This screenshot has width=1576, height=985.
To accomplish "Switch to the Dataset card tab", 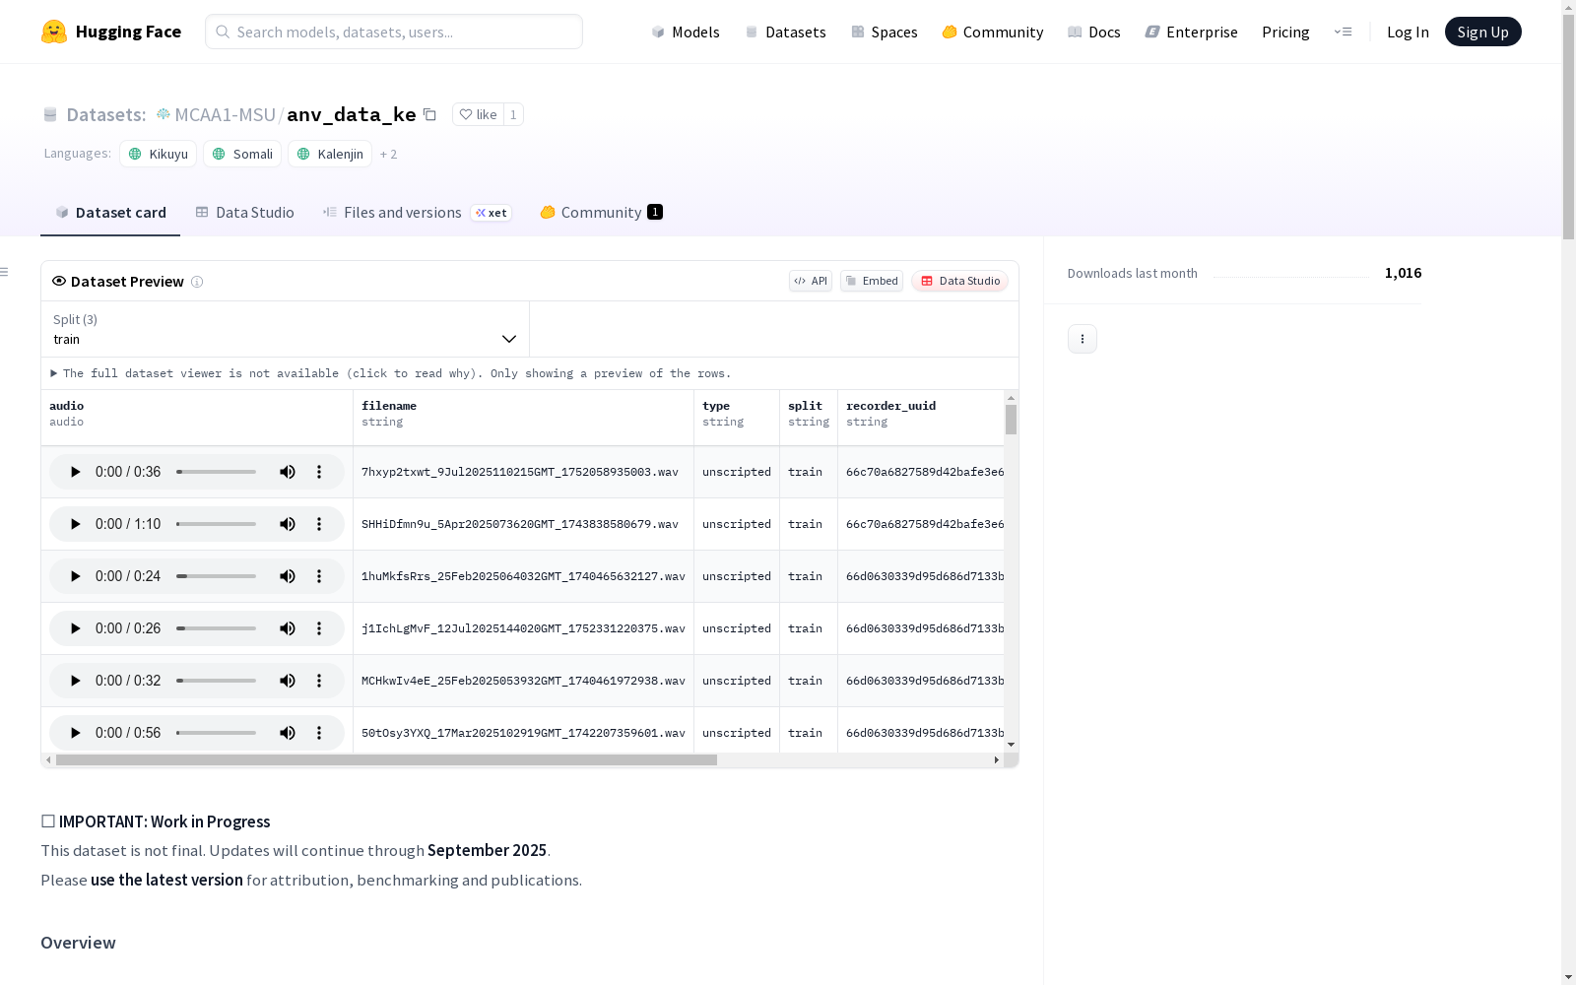I will click(x=110, y=213).
